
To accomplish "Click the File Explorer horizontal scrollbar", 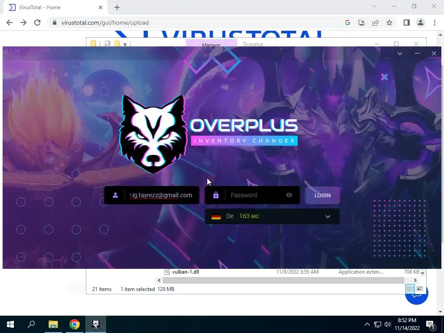I will coord(283,281).
